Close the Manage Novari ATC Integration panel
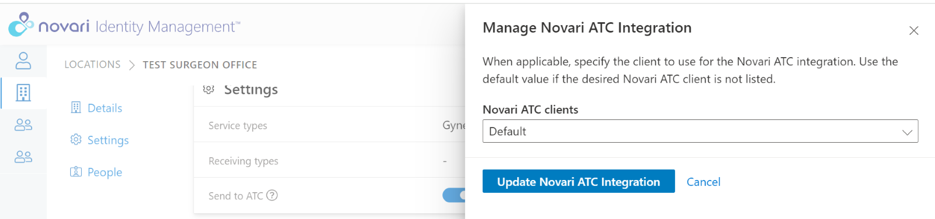Viewport: 935px width, 219px height. [914, 30]
